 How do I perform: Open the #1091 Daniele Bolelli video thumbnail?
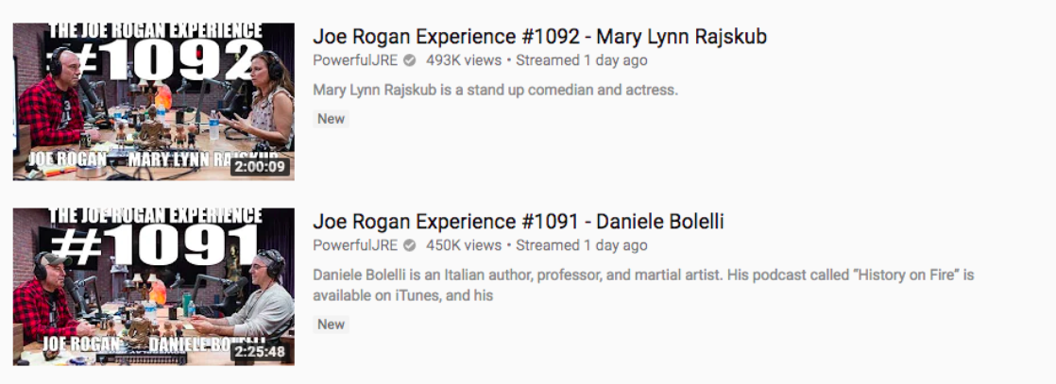pyautogui.click(x=154, y=287)
